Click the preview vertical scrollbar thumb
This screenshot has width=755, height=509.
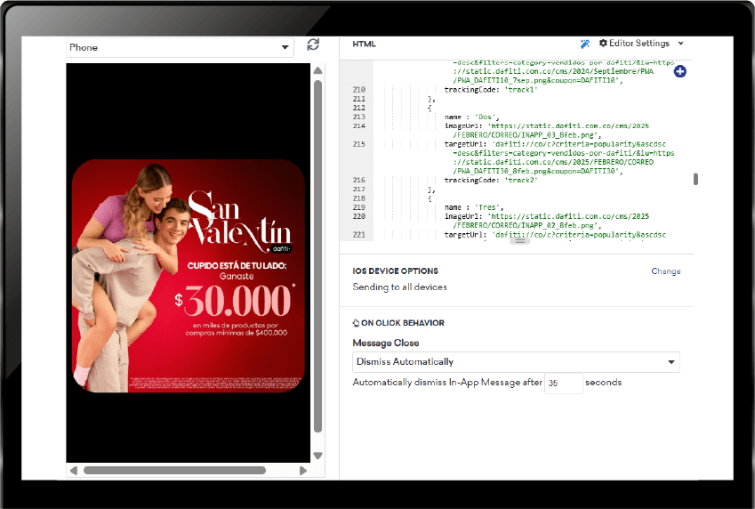click(x=317, y=256)
